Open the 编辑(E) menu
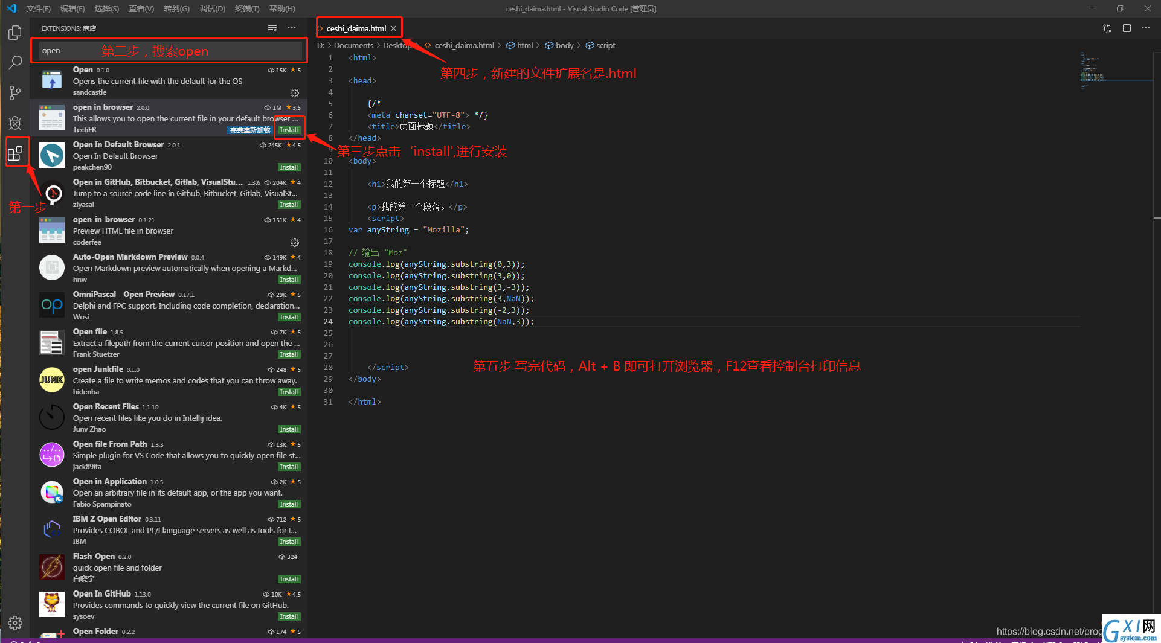Image resolution: width=1161 pixels, height=643 pixels. click(x=72, y=8)
